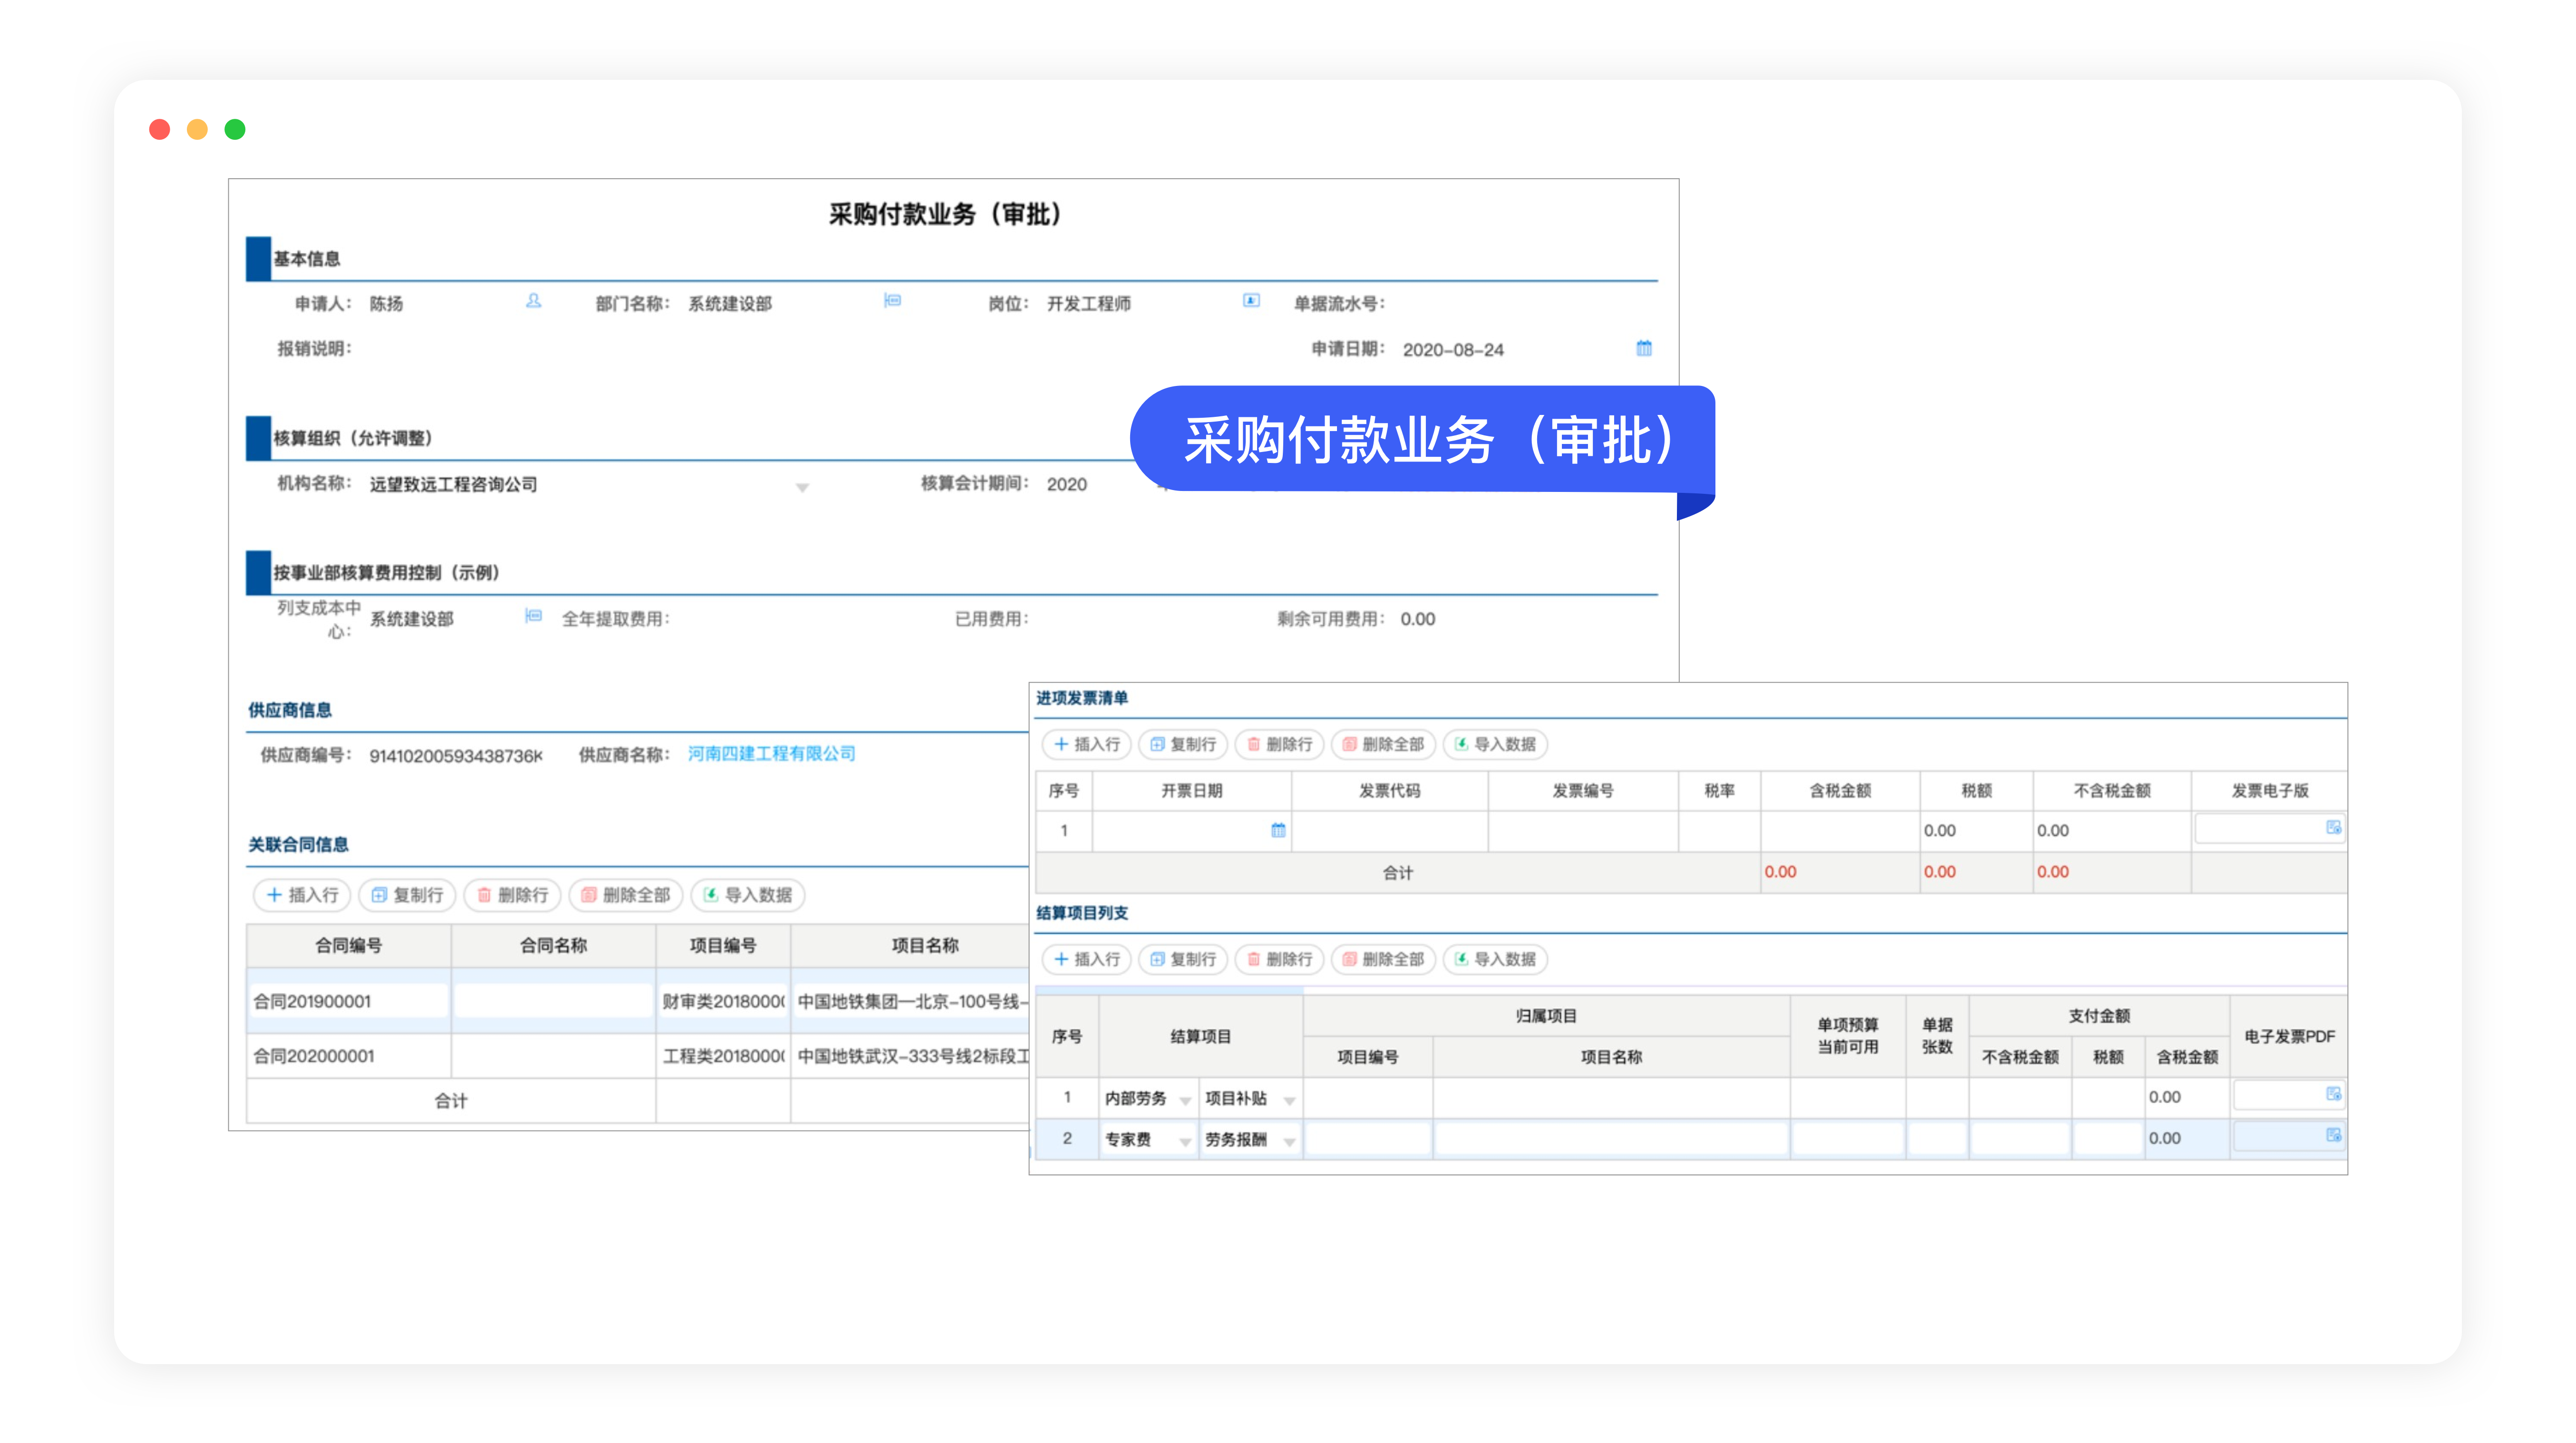Open invoice date calendar in row 1
Screen dimensions: 2576x1443
[1278, 830]
